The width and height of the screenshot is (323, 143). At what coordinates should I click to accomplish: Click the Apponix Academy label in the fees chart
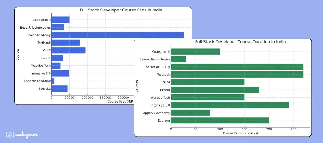37,81
